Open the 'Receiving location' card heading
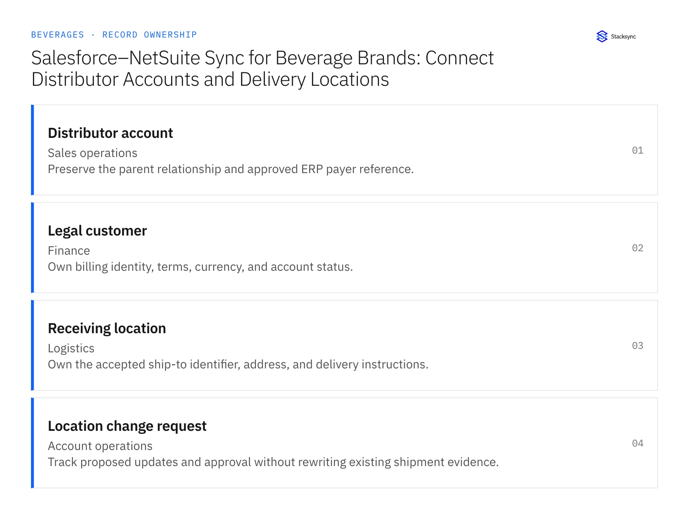 point(107,329)
